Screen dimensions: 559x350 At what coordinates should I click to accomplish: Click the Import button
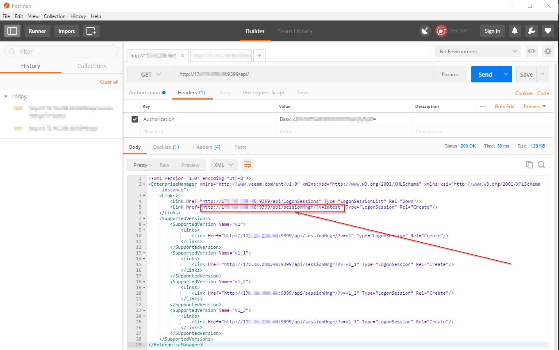pyautogui.click(x=66, y=31)
